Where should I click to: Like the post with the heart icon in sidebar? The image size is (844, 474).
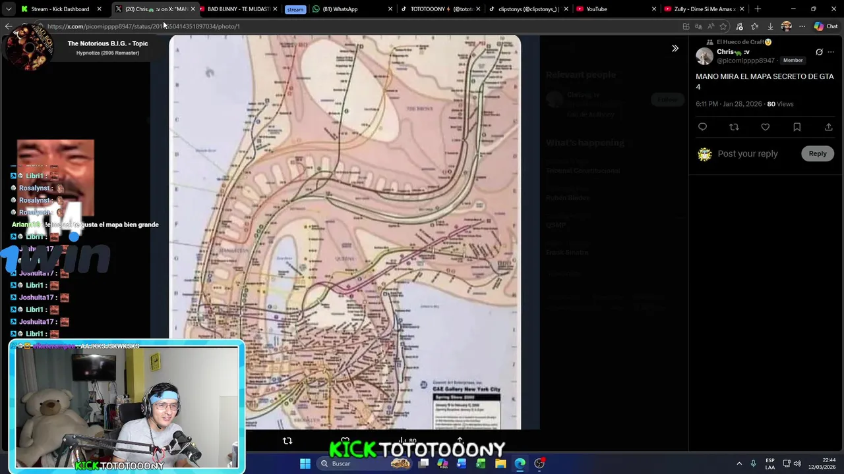click(x=766, y=127)
